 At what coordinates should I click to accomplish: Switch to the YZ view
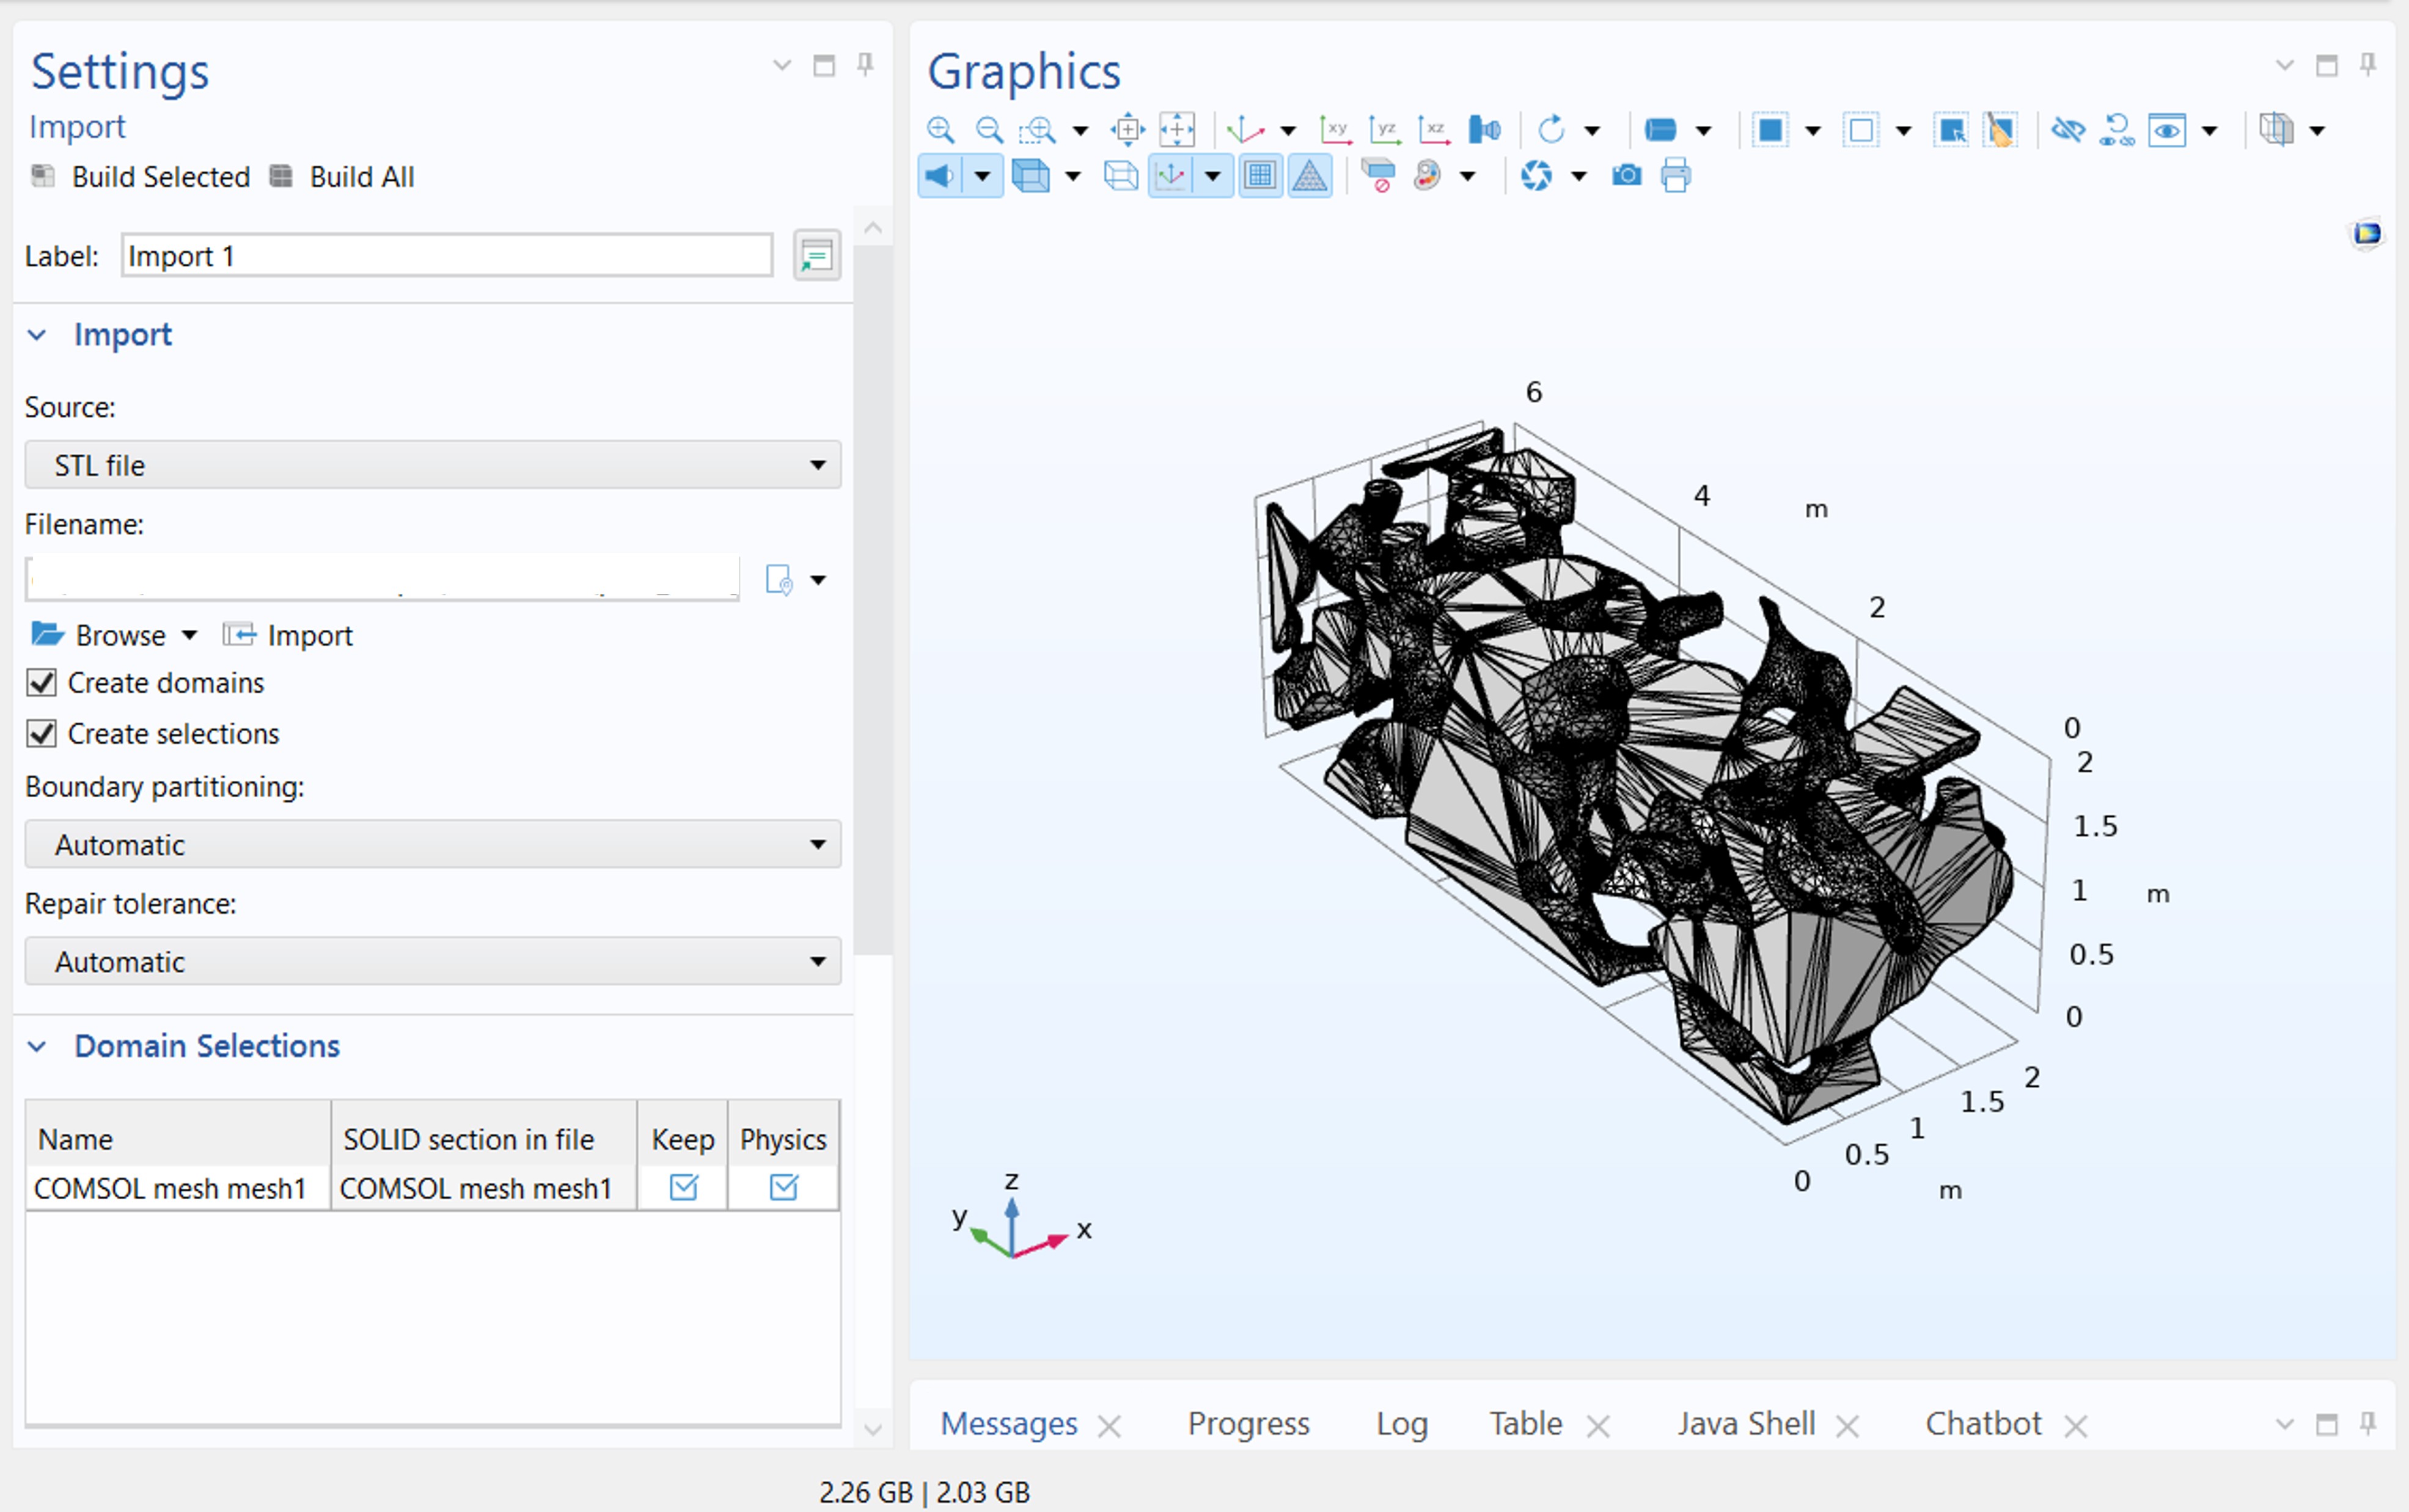pos(1385,130)
